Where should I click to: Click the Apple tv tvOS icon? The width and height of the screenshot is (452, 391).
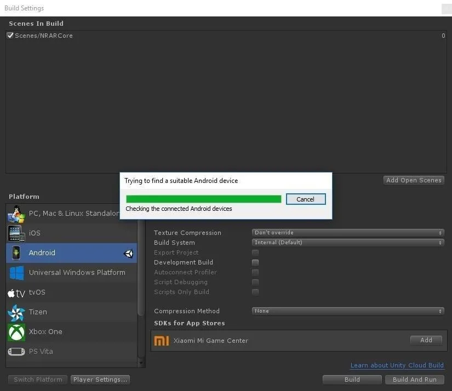16,294
